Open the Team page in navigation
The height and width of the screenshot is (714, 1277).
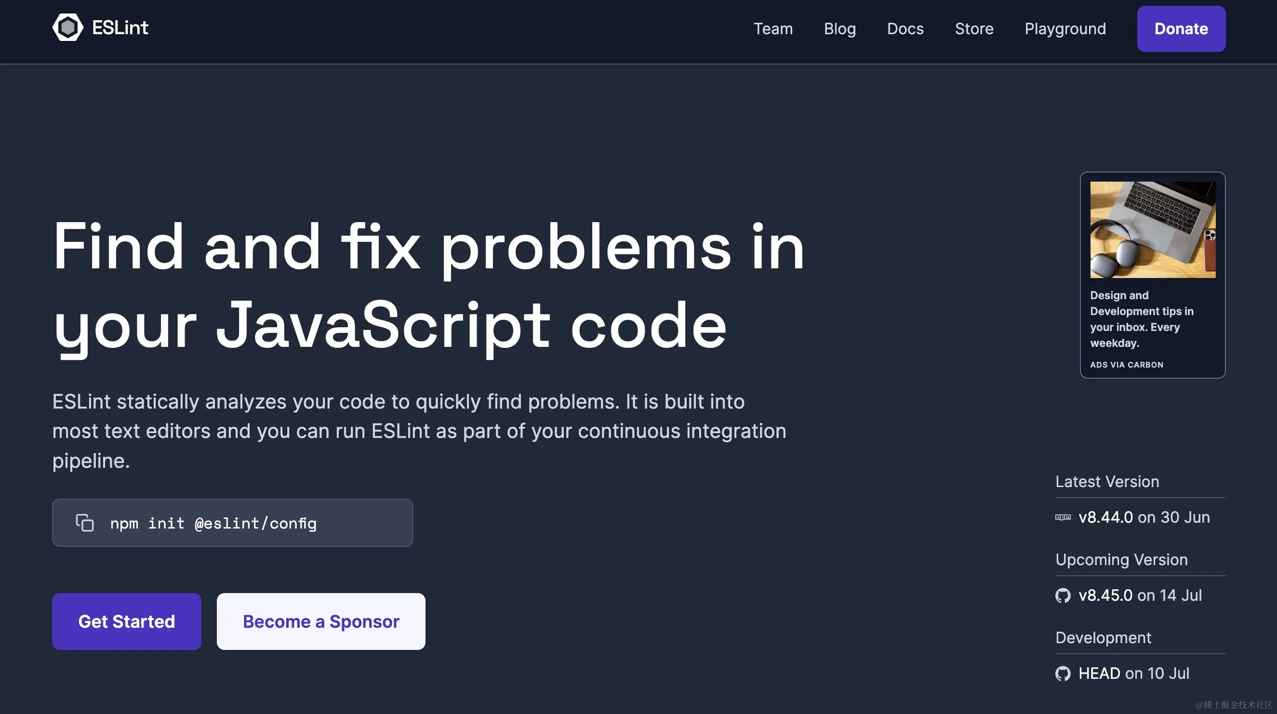(x=773, y=29)
